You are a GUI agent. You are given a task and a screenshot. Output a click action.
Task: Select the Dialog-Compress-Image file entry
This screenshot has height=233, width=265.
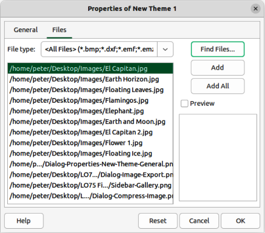tap(91, 196)
